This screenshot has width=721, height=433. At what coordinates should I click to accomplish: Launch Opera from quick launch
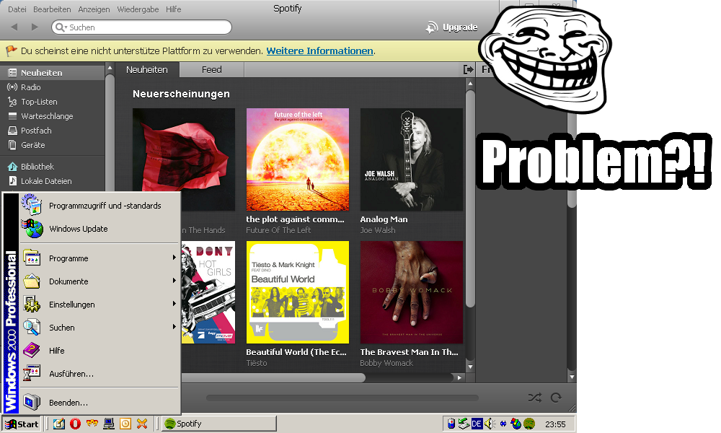(x=76, y=424)
